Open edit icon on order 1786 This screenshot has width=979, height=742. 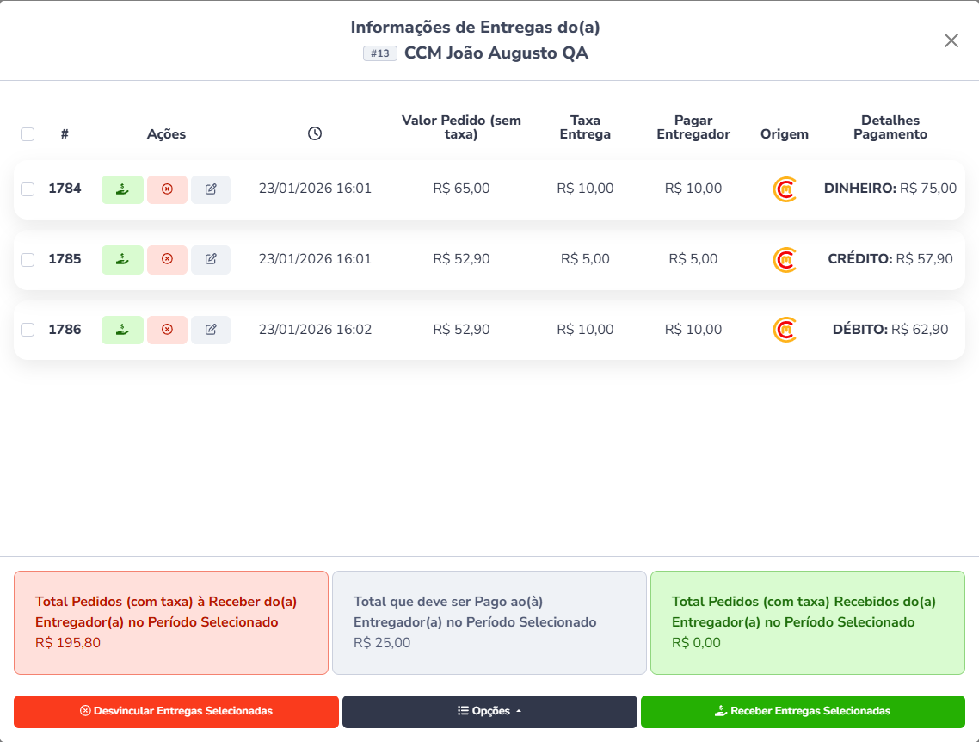(211, 330)
